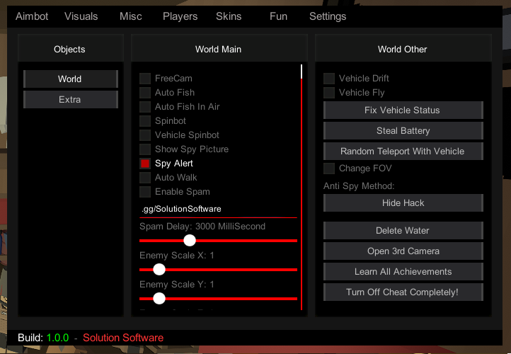Screen dimensions: 511x354
Task: Click the build version 1.0.0 text
Action: [x=58, y=338]
